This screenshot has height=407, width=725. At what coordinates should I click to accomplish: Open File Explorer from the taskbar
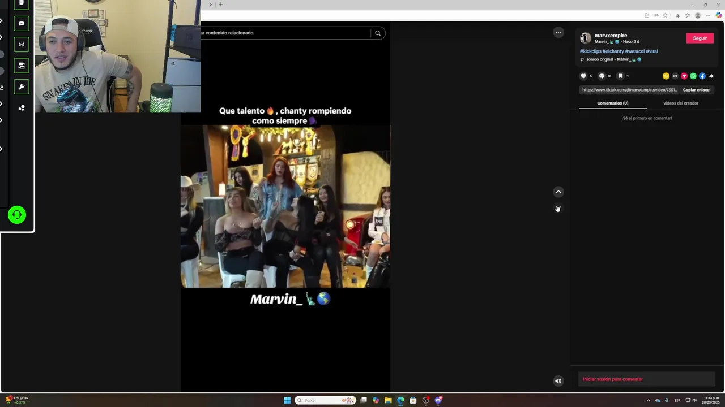click(388, 400)
